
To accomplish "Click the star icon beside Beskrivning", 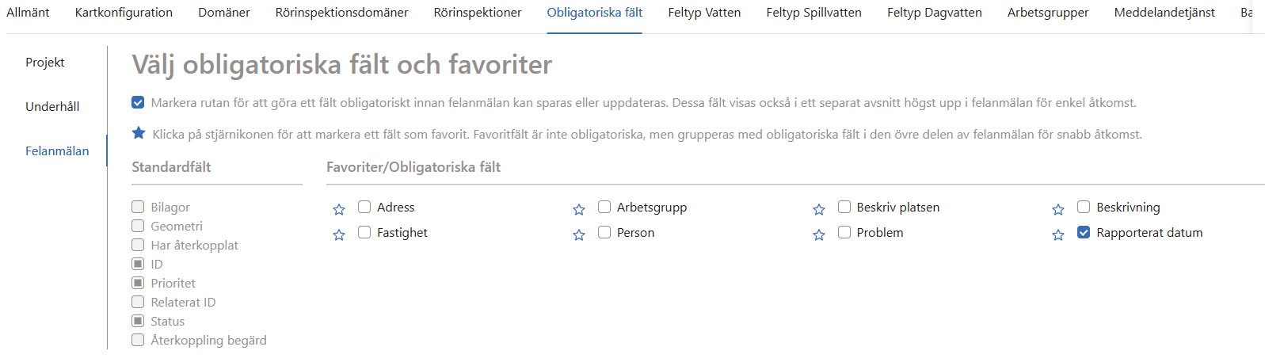I will (x=1058, y=209).
